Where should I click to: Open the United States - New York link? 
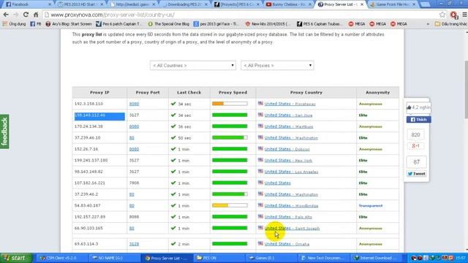[x=288, y=161]
